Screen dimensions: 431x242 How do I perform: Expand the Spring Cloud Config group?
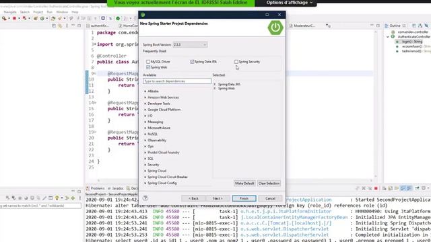145,183
